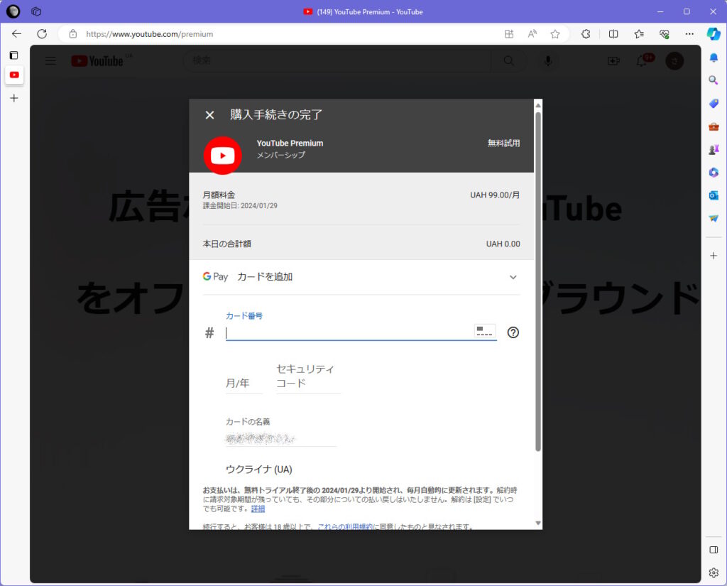Open the security code help icon
Screen dimensions: 727x586
[x=513, y=332]
